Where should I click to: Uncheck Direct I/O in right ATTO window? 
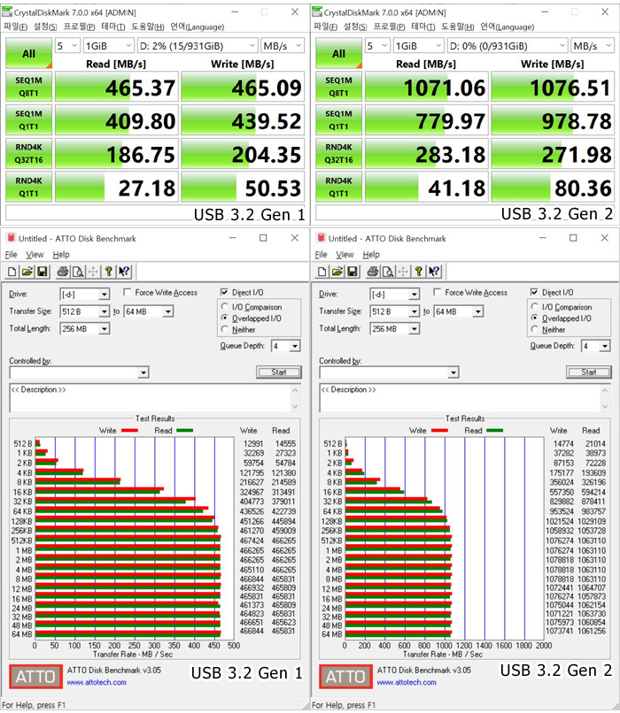[534, 293]
